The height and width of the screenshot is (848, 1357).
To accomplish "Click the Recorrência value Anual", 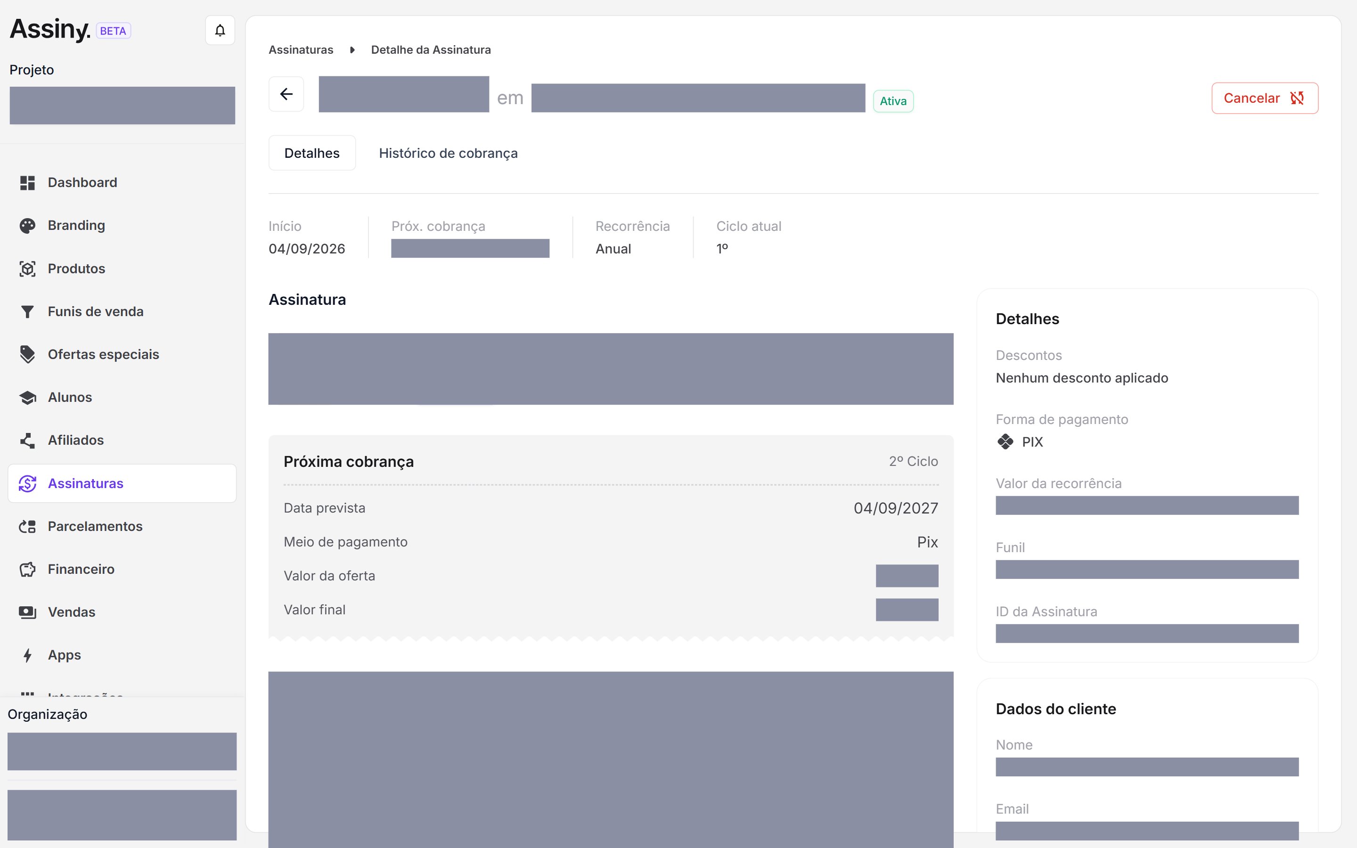I will (x=613, y=249).
